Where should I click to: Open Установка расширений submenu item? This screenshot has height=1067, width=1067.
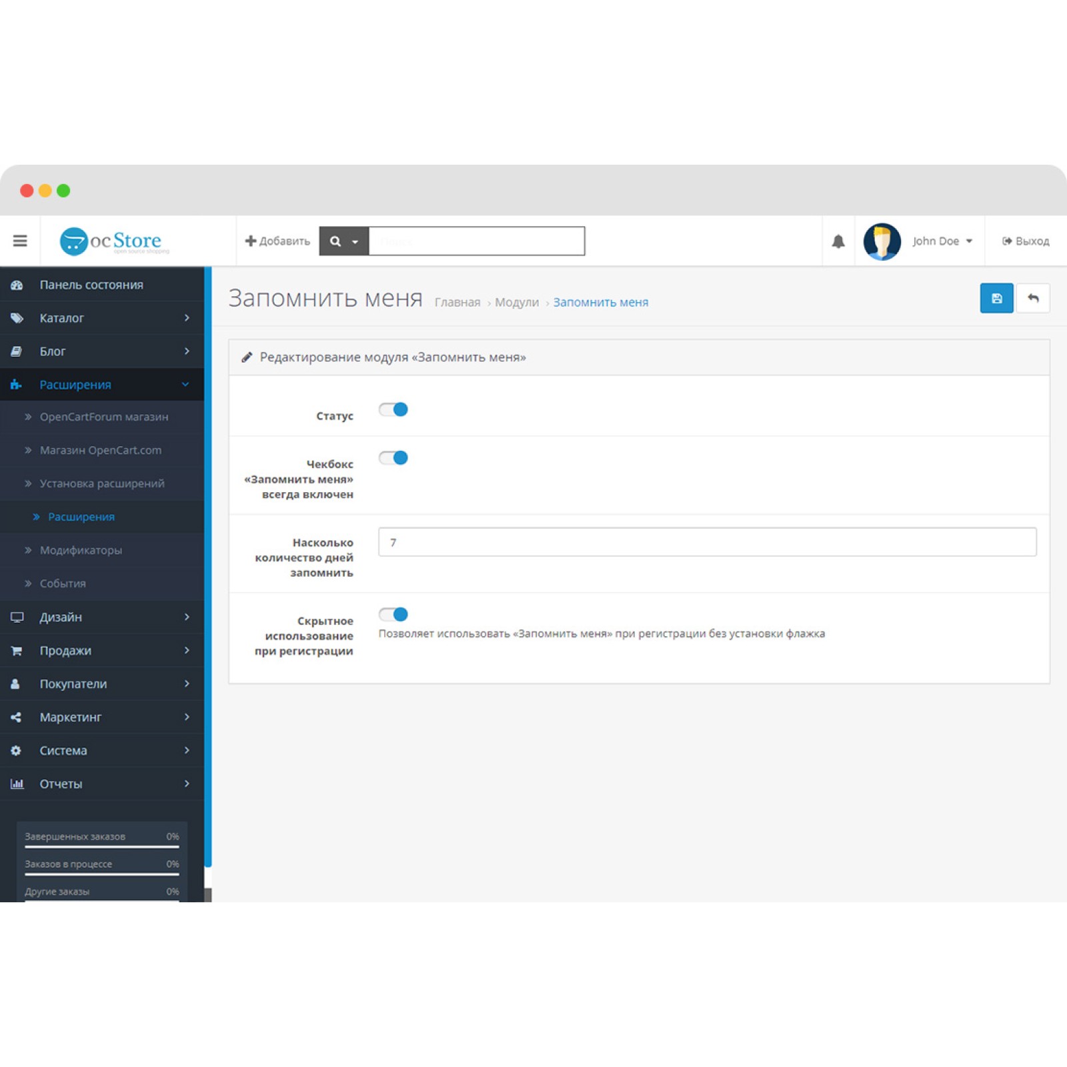click(x=102, y=483)
